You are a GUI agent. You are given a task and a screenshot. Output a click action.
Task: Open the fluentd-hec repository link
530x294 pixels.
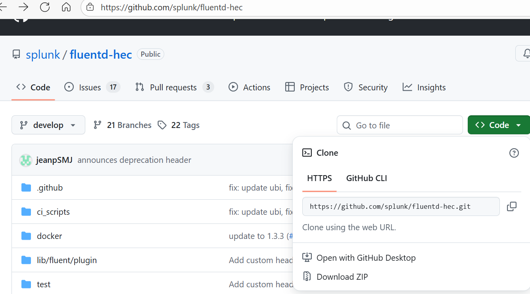pyautogui.click(x=101, y=55)
